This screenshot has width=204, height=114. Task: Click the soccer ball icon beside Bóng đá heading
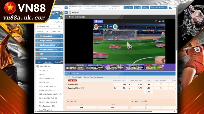(x=70, y=12)
